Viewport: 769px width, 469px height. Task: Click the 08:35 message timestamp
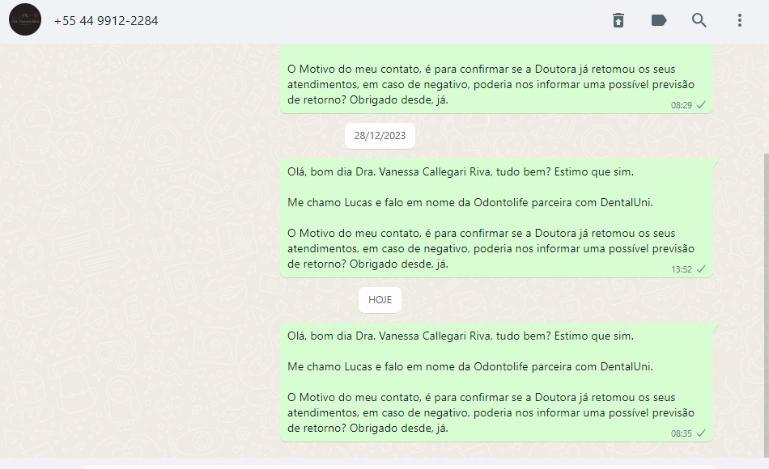pyautogui.click(x=682, y=433)
